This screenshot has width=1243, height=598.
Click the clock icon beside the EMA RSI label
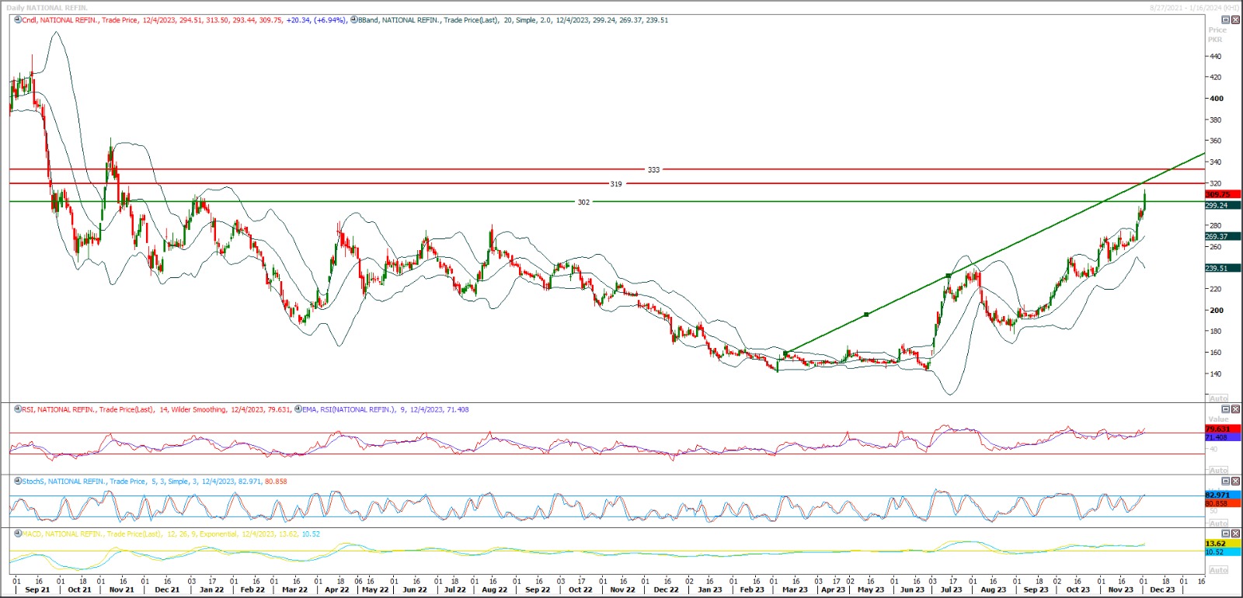pos(298,409)
